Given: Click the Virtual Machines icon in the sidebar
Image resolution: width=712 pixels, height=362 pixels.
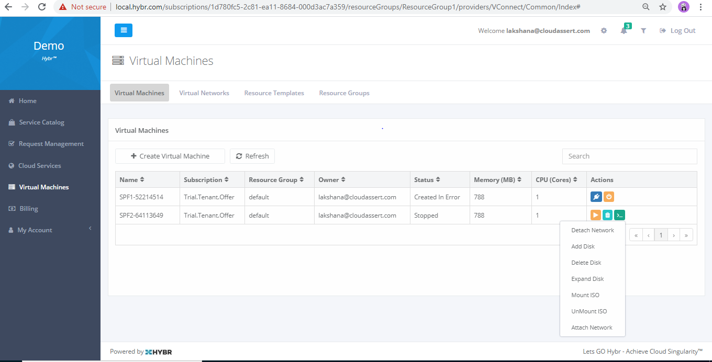Looking at the screenshot, I should (x=12, y=187).
